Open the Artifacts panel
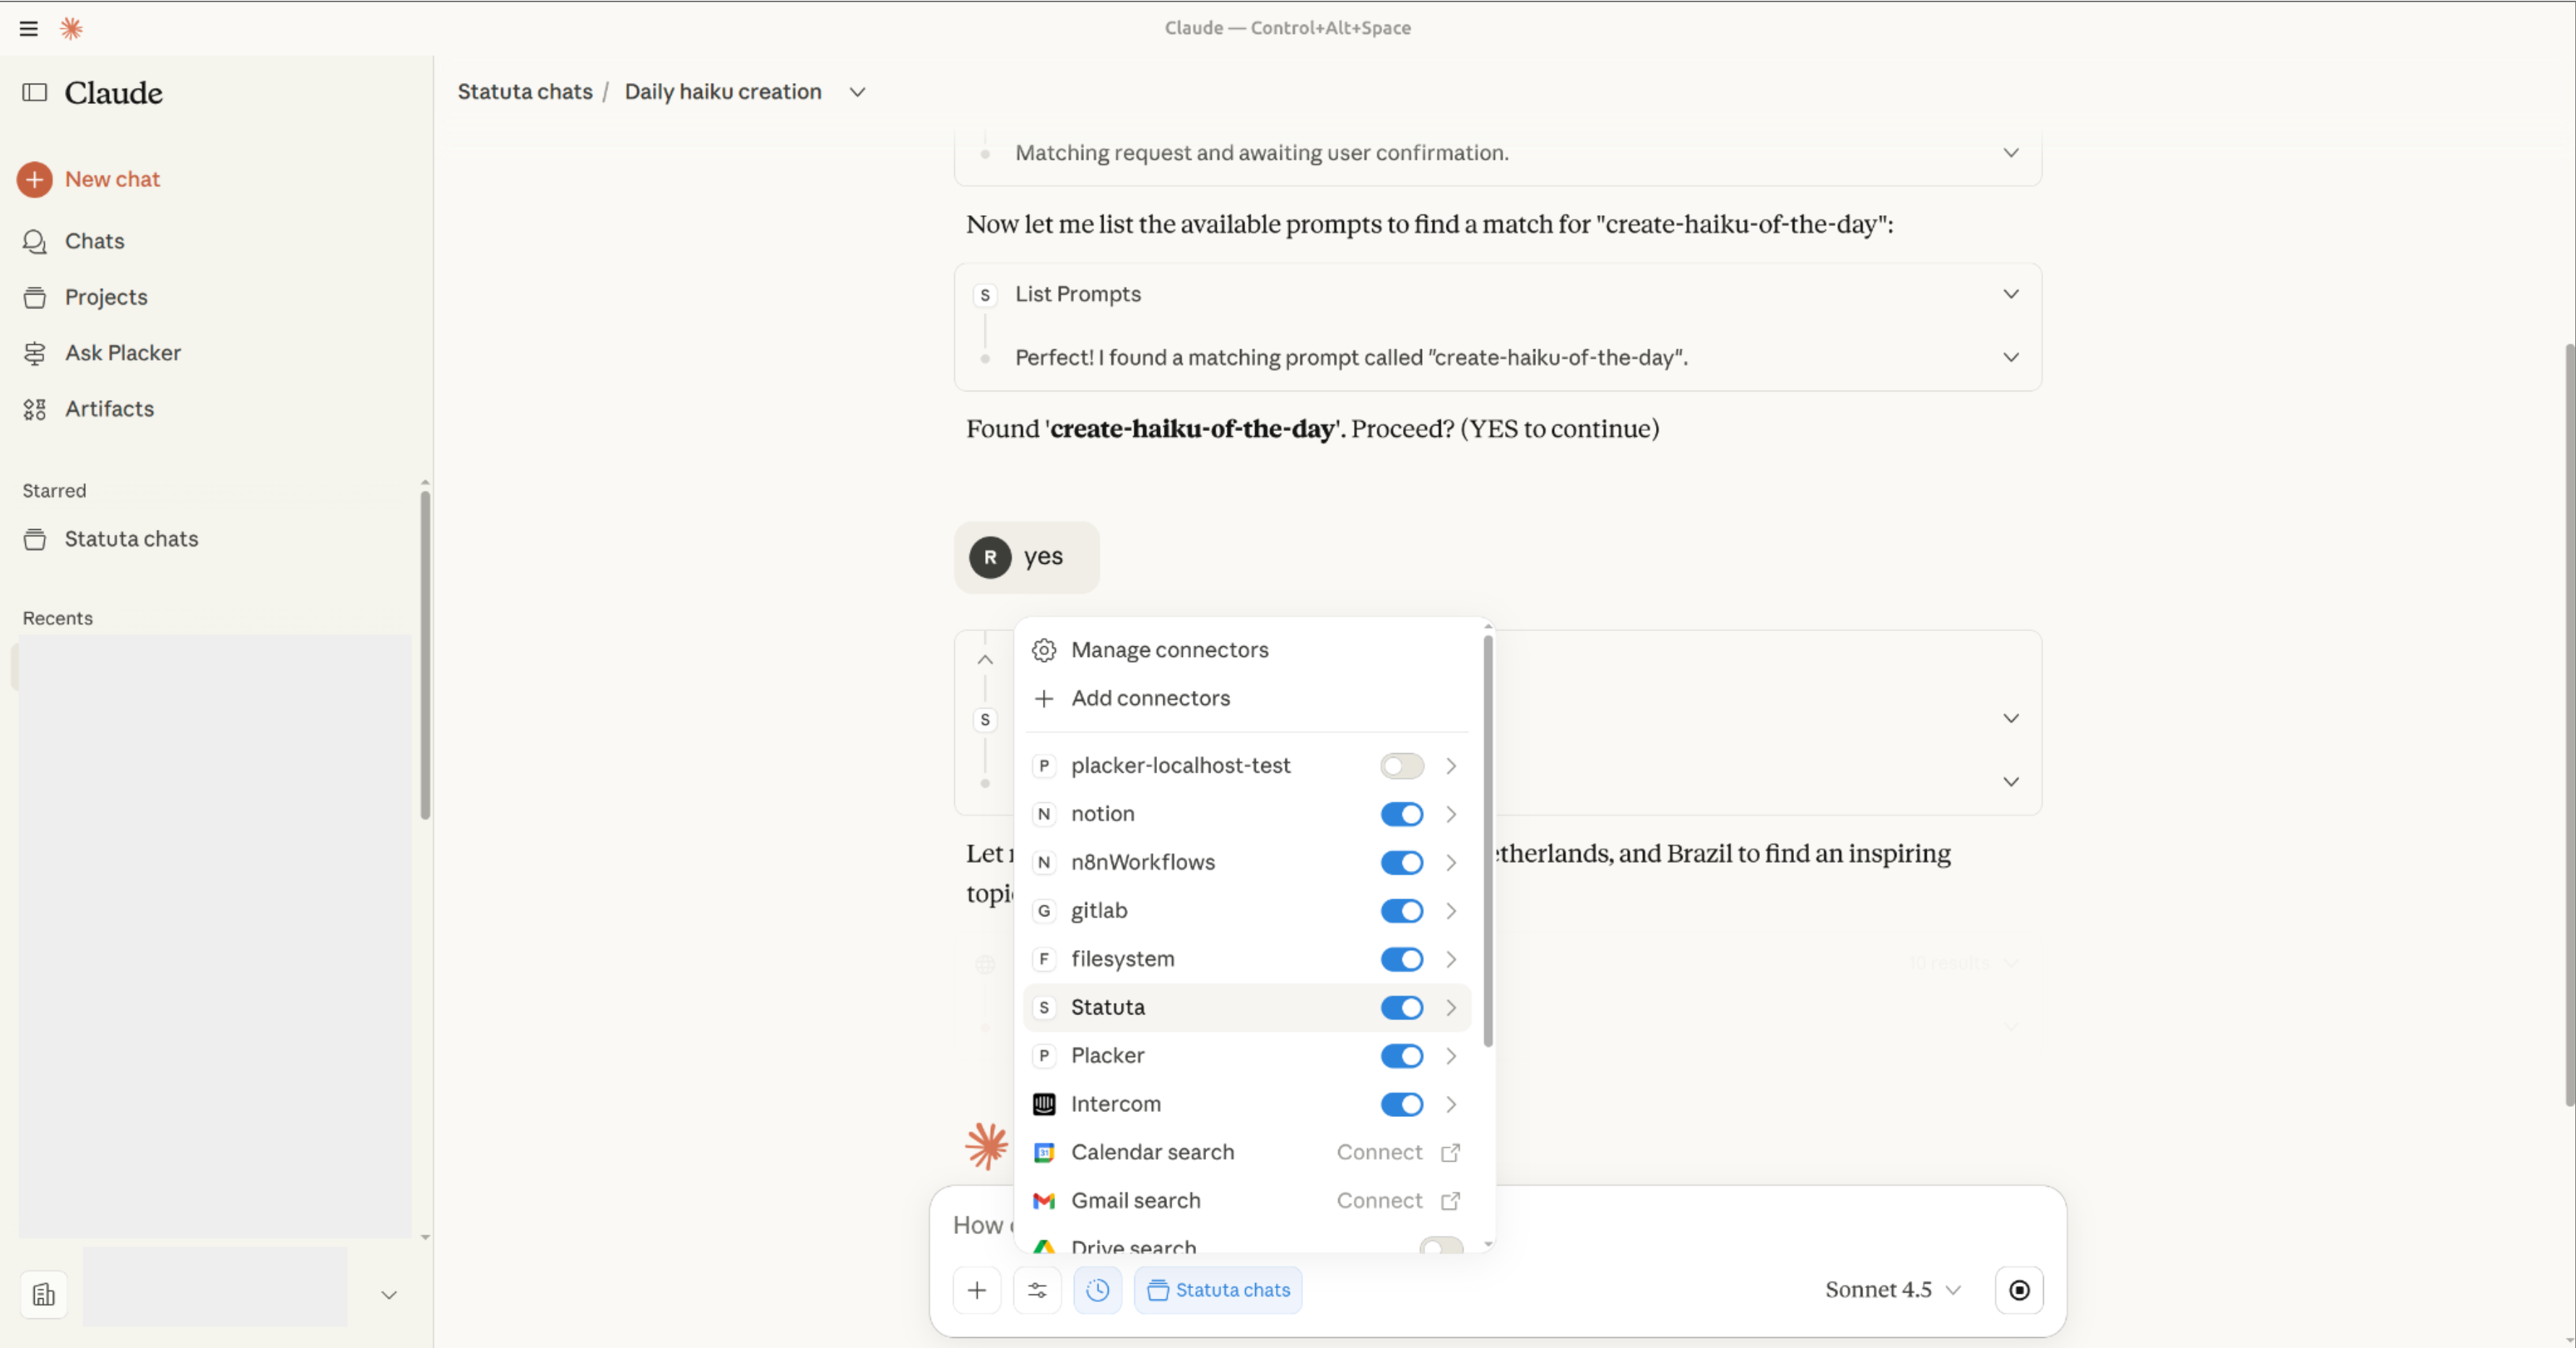 coord(109,408)
